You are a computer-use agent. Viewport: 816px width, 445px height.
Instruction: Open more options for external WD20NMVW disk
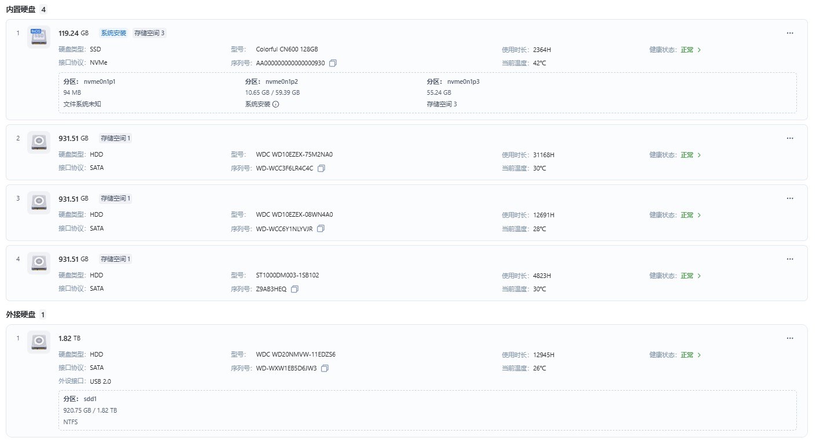[790, 338]
